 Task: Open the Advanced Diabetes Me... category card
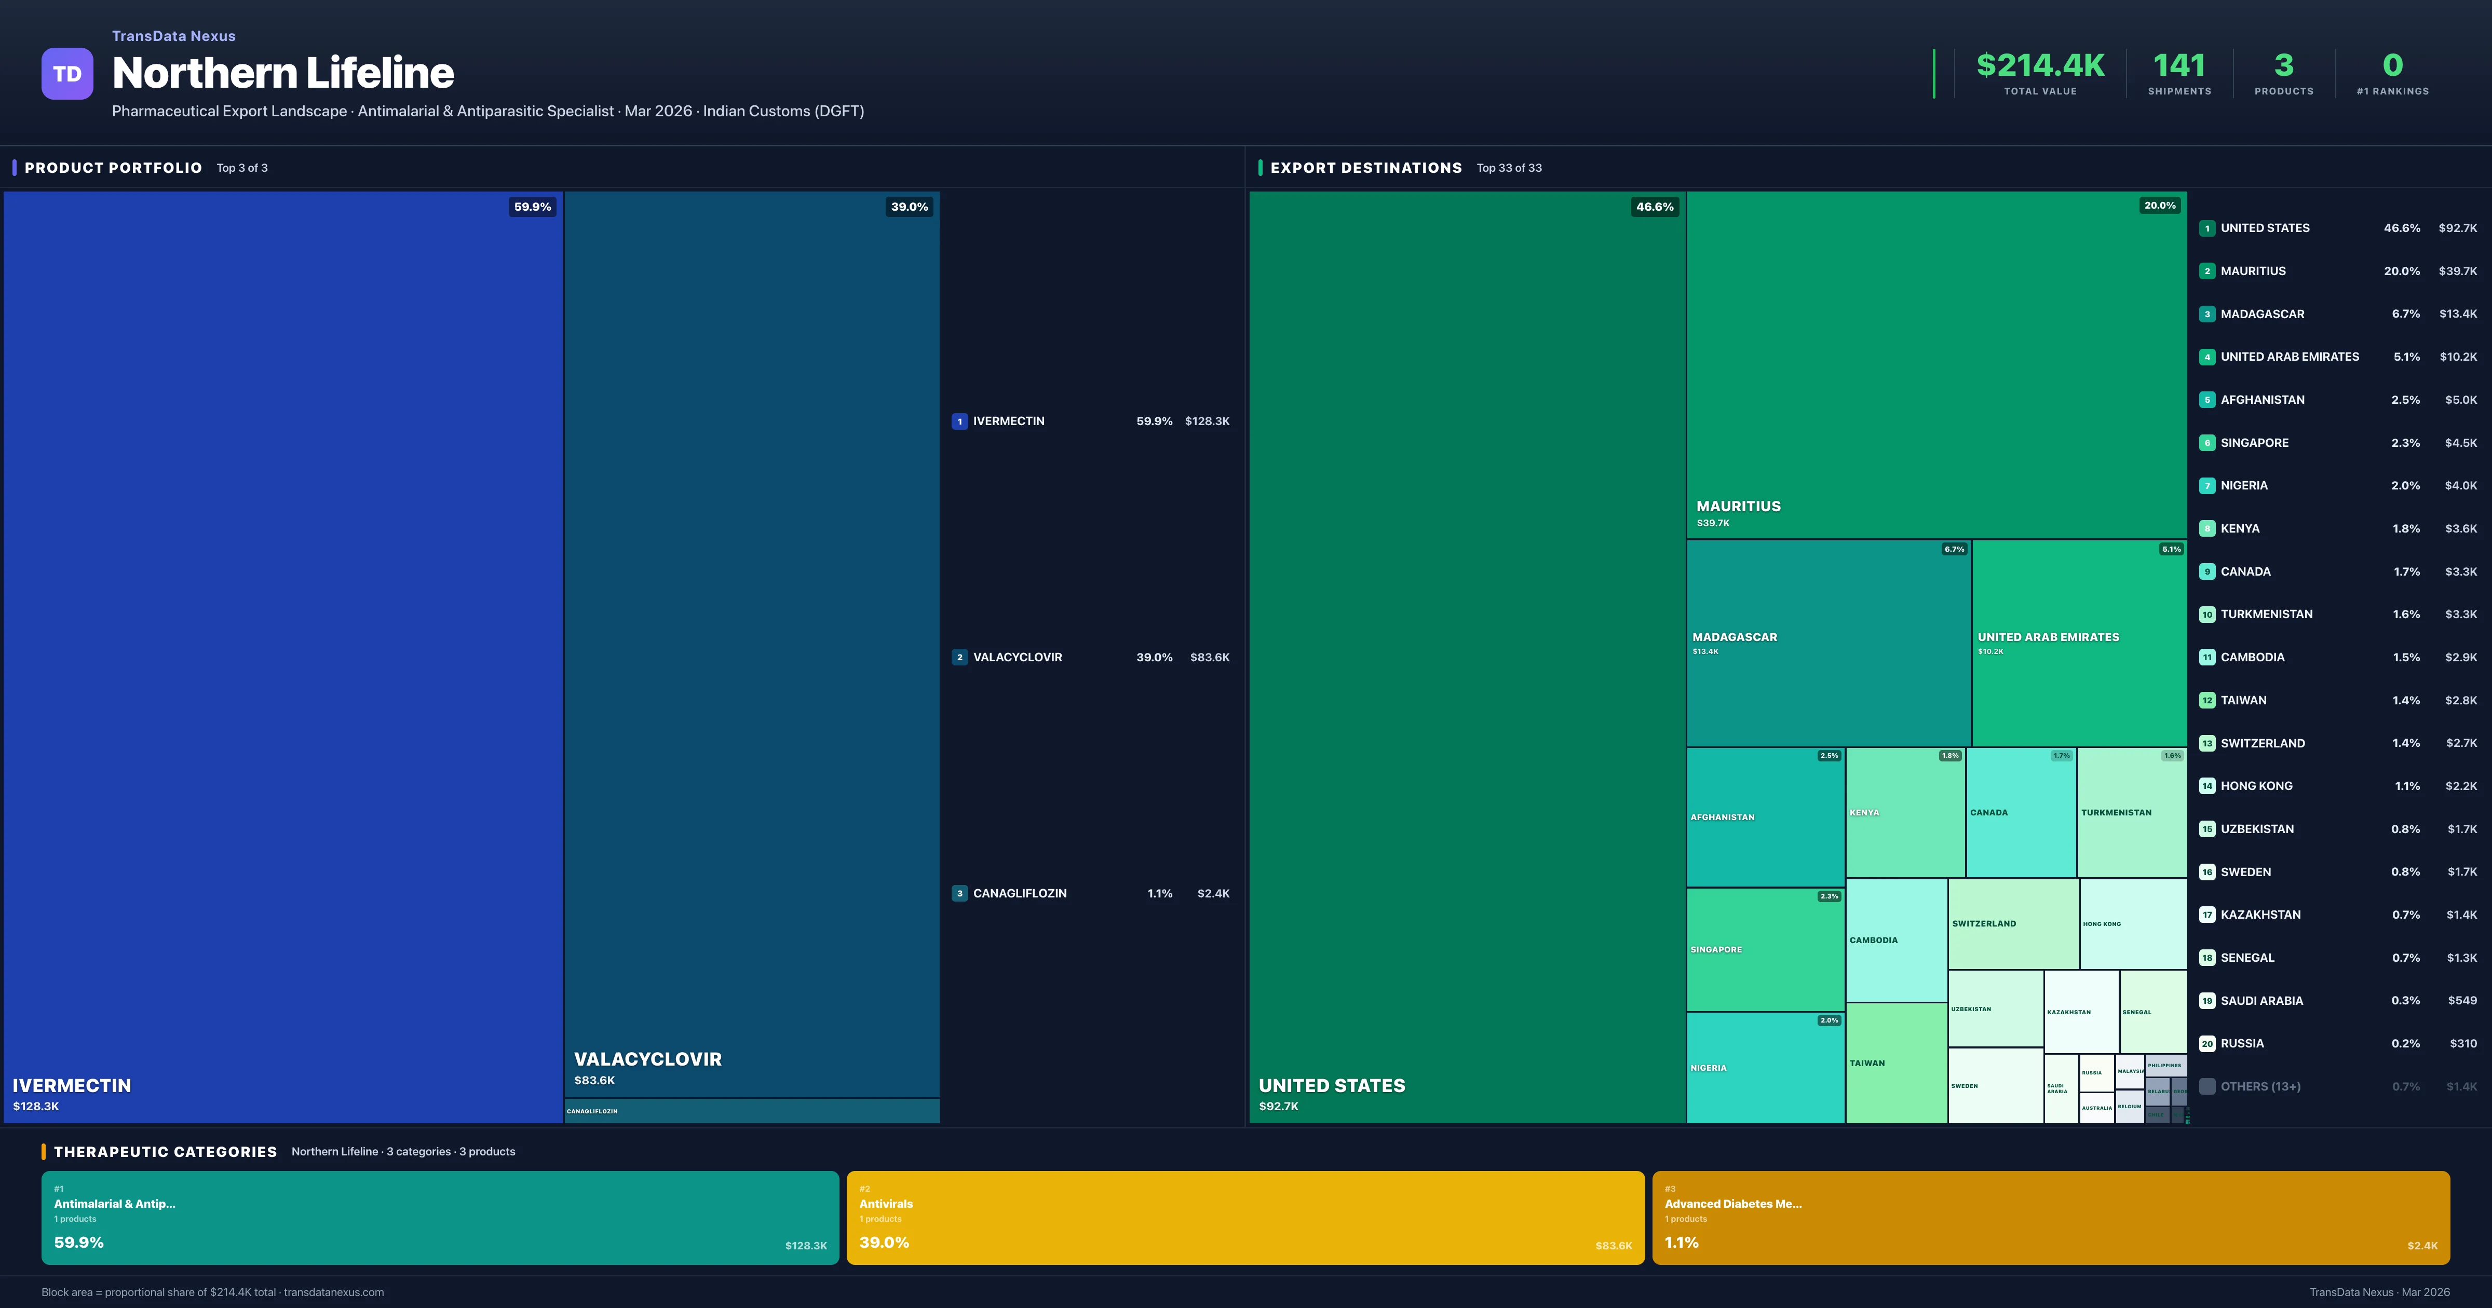(2050, 1217)
